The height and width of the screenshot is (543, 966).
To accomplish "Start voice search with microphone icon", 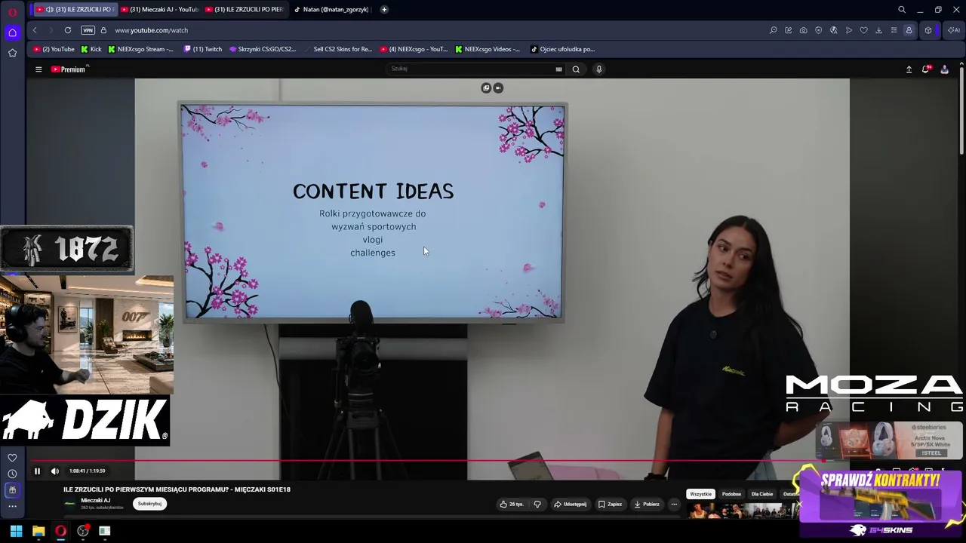I will 599,69.
